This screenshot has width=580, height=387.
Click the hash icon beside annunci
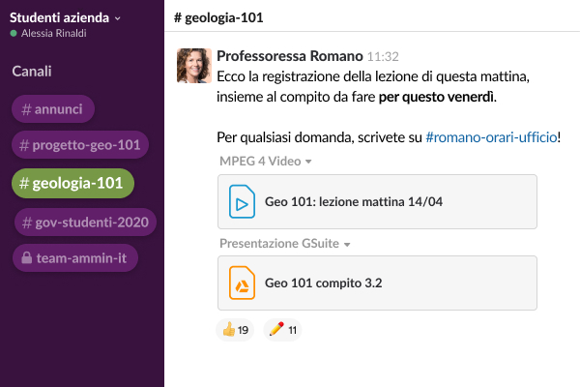26,109
